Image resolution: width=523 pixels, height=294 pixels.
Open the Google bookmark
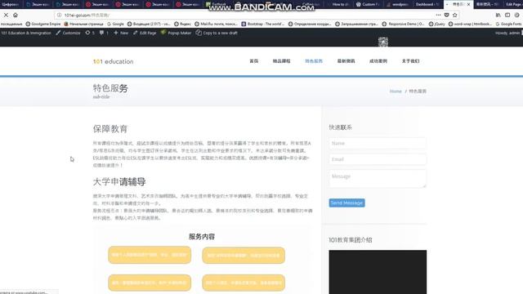(x=115, y=24)
